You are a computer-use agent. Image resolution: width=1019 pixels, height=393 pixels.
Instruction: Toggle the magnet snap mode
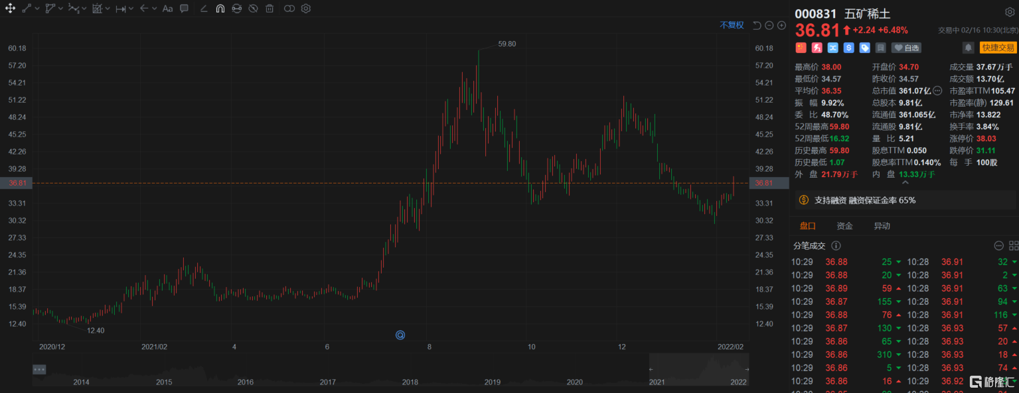pyautogui.click(x=220, y=9)
